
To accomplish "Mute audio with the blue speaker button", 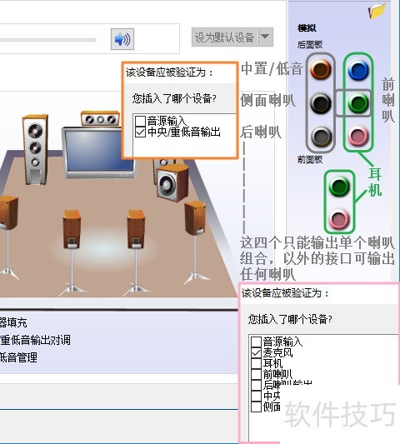I will [x=122, y=39].
